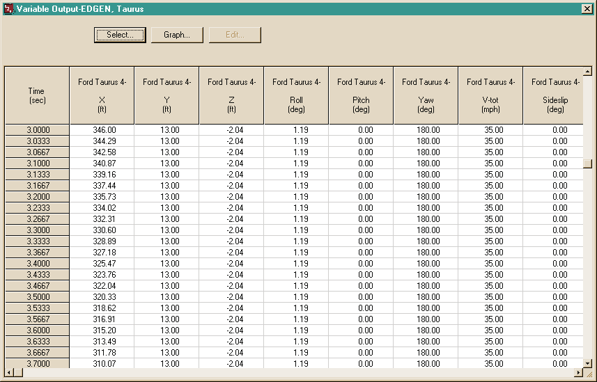Click X value 332.31
Image resolution: width=597 pixels, height=382 pixels.
102,218
